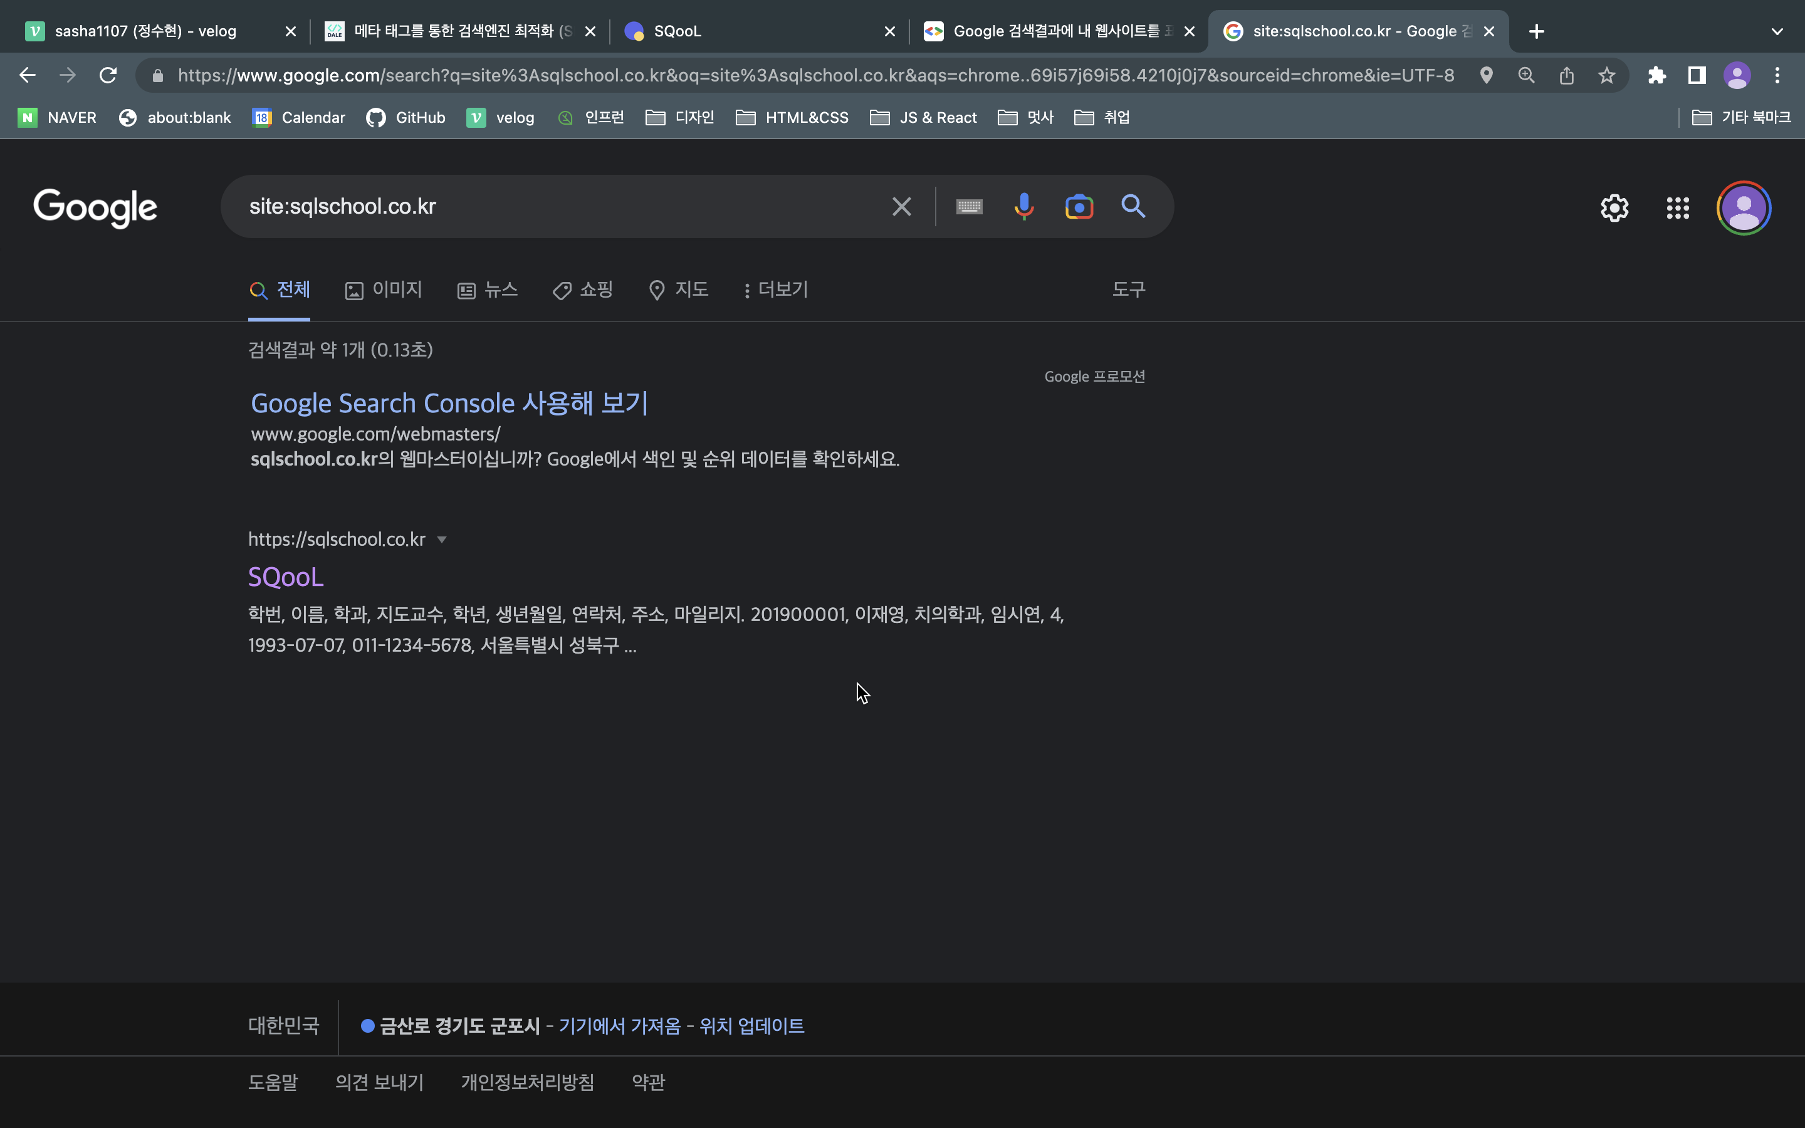Image resolution: width=1805 pixels, height=1128 pixels.
Task: Close the SQooL browser tab
Action: coord(890,31)
